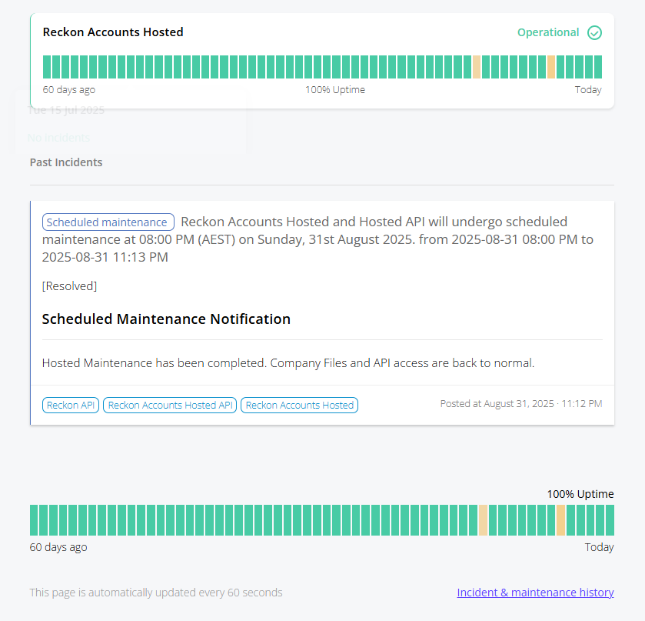Click the oldest day bar in the bottom uptime chart
Screen dimensions: 645x621
tap(34, 520)
